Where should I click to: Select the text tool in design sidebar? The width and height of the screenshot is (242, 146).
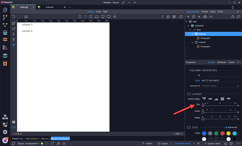pyautogui.click(x=14, y=29)
